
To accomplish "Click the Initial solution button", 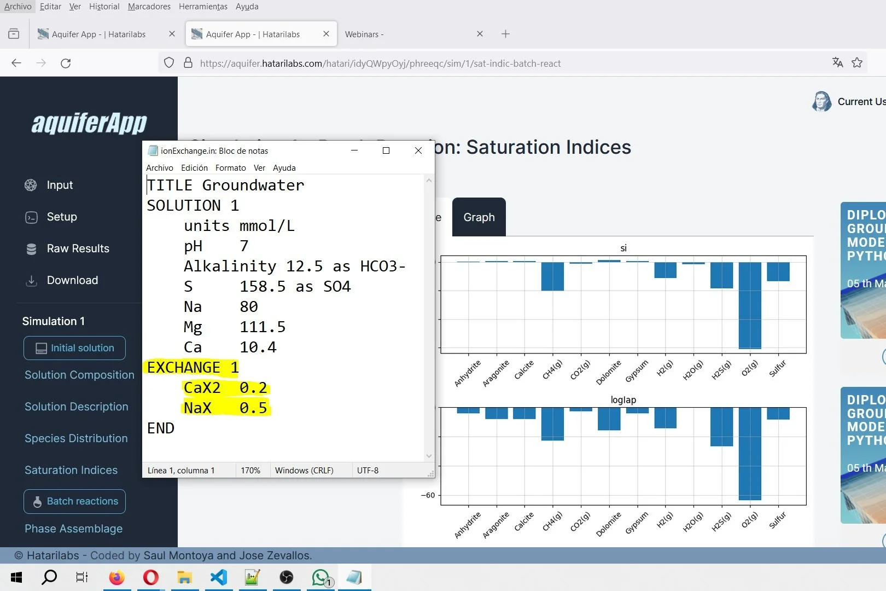I will tap(74, 348).
